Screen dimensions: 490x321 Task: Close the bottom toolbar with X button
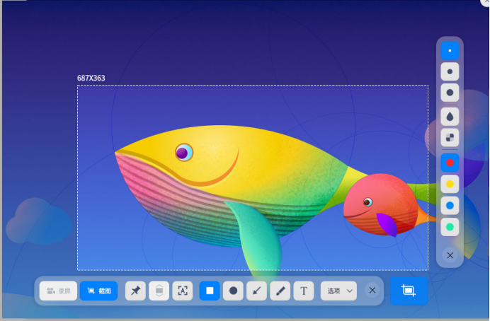pos(372,291)
